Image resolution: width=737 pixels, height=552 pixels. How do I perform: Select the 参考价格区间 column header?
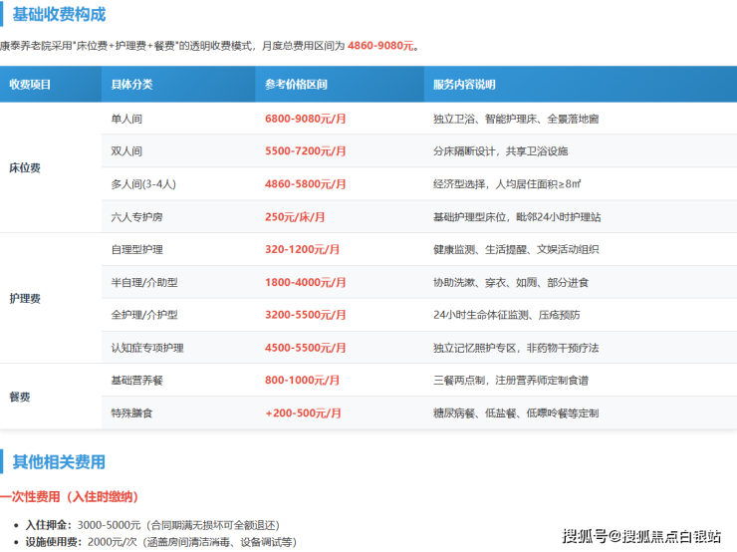click(x=296, y=85)
